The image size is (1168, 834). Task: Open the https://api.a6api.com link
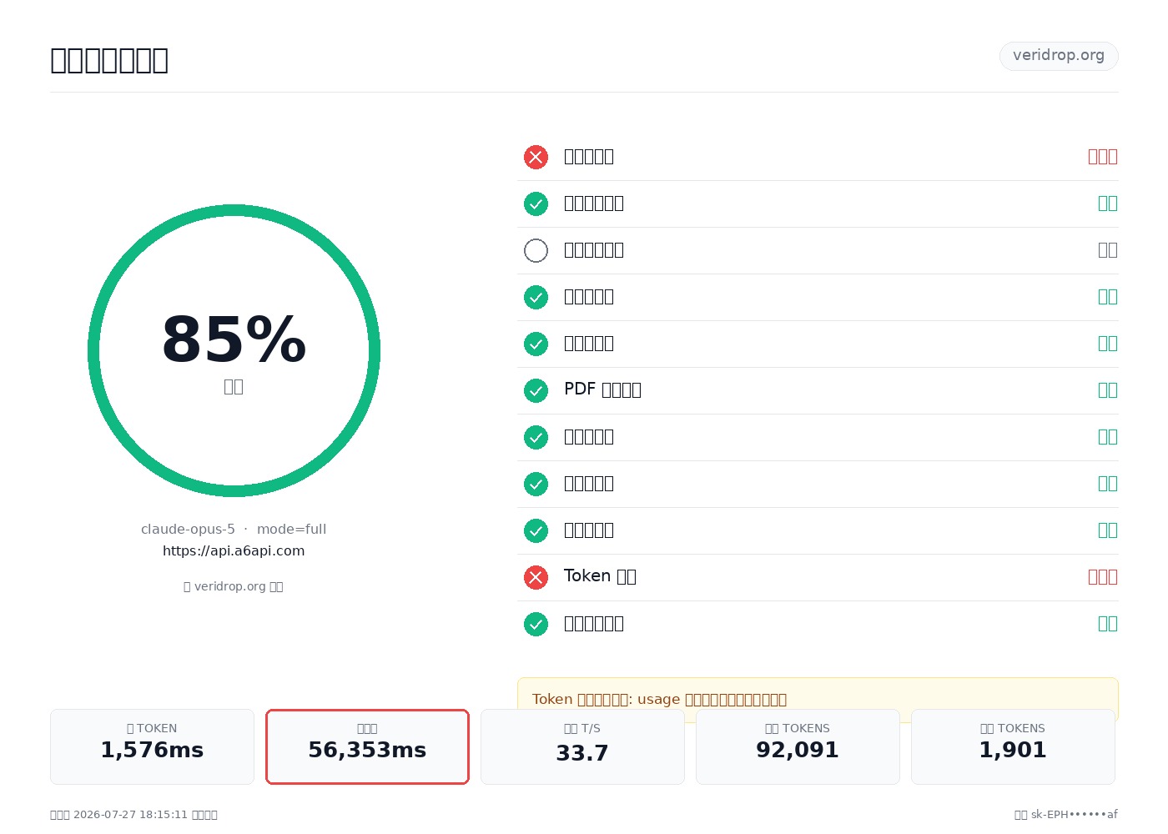coord(234,550)
